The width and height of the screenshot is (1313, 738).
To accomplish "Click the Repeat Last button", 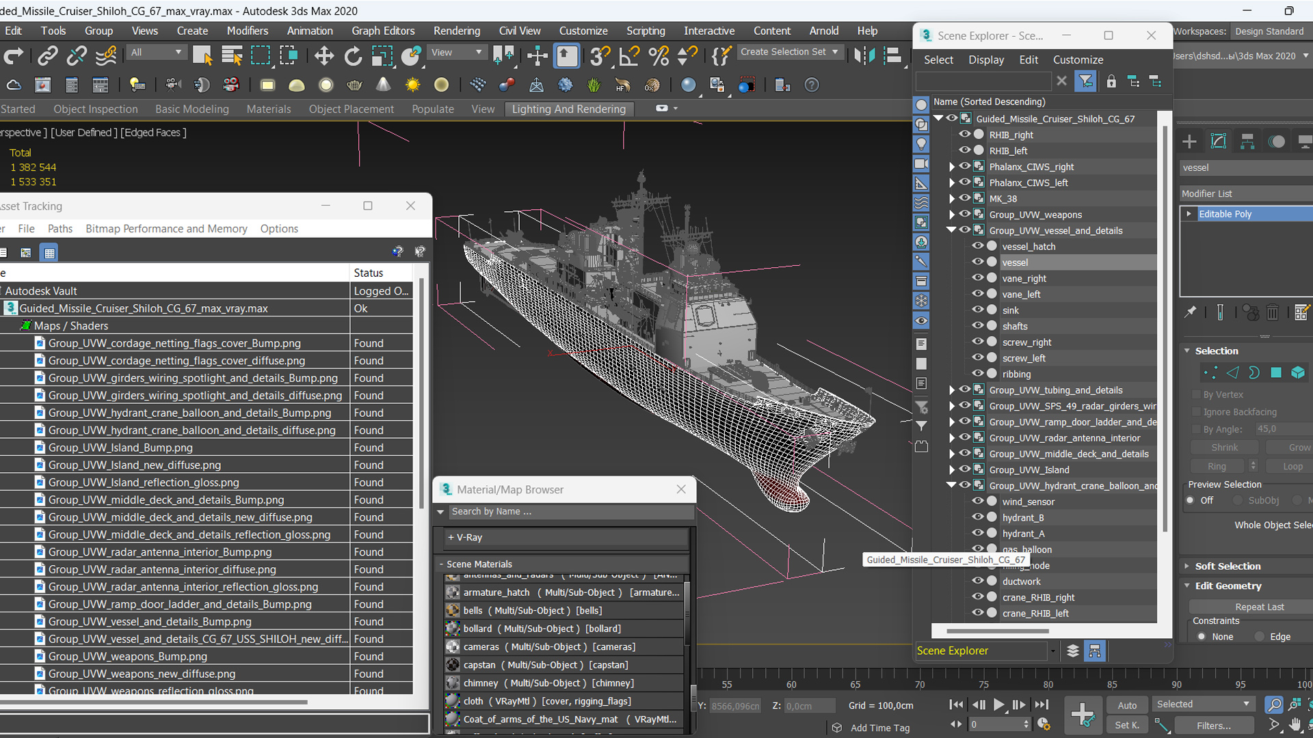I will [1259, 607].
